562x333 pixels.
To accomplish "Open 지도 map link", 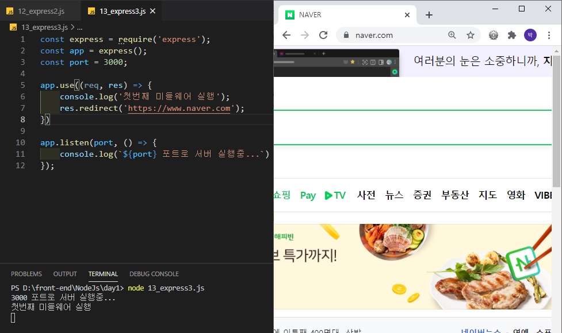I will (x=488, y=195).
